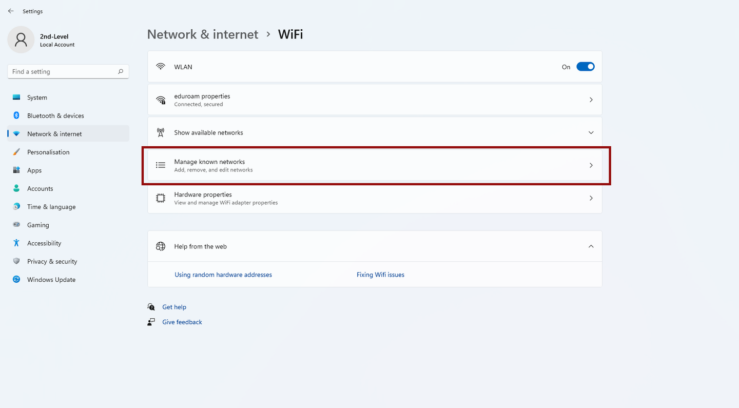Click the Gaming controller icon
The image size is (739, 408).
click(x=16, y=225)
